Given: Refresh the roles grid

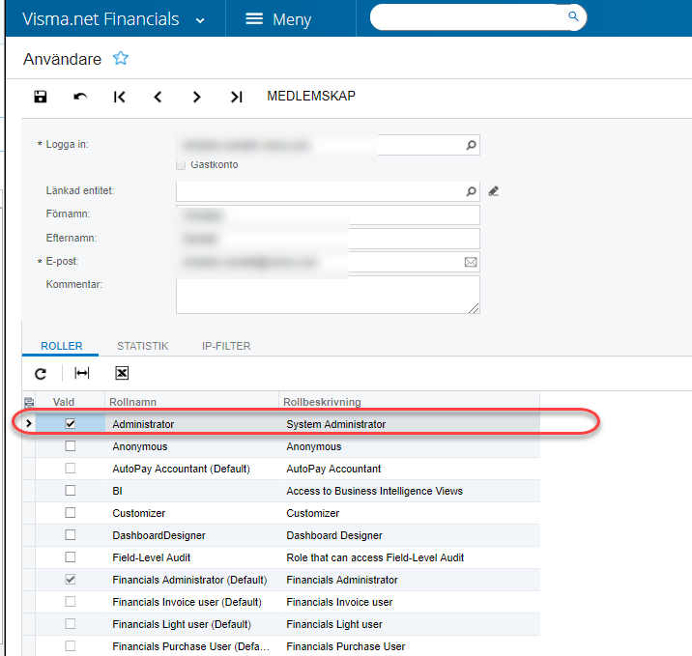Looking at the screenshot, I should pos(41,374).
